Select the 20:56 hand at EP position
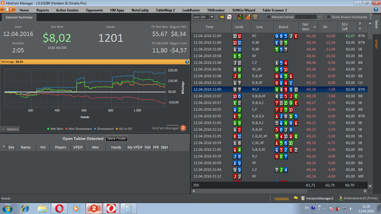The width and height of the screenshot is (381, 214). [x=280, y=69]
